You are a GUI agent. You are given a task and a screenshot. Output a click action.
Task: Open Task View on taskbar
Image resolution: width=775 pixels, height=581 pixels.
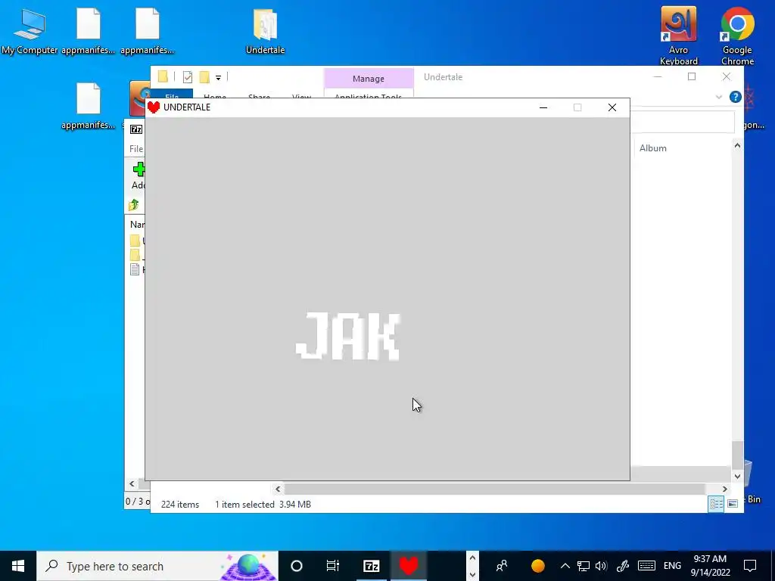click(333, 566)
